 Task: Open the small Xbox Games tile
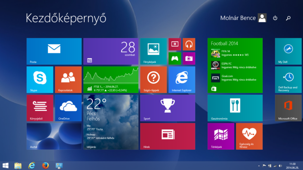175,59
